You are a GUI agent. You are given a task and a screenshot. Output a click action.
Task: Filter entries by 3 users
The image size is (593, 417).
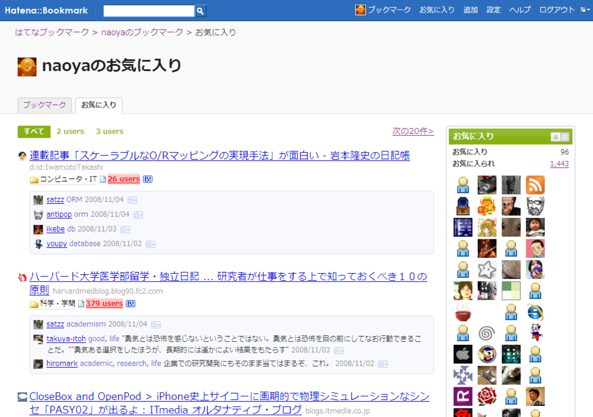tap(110, 131)
